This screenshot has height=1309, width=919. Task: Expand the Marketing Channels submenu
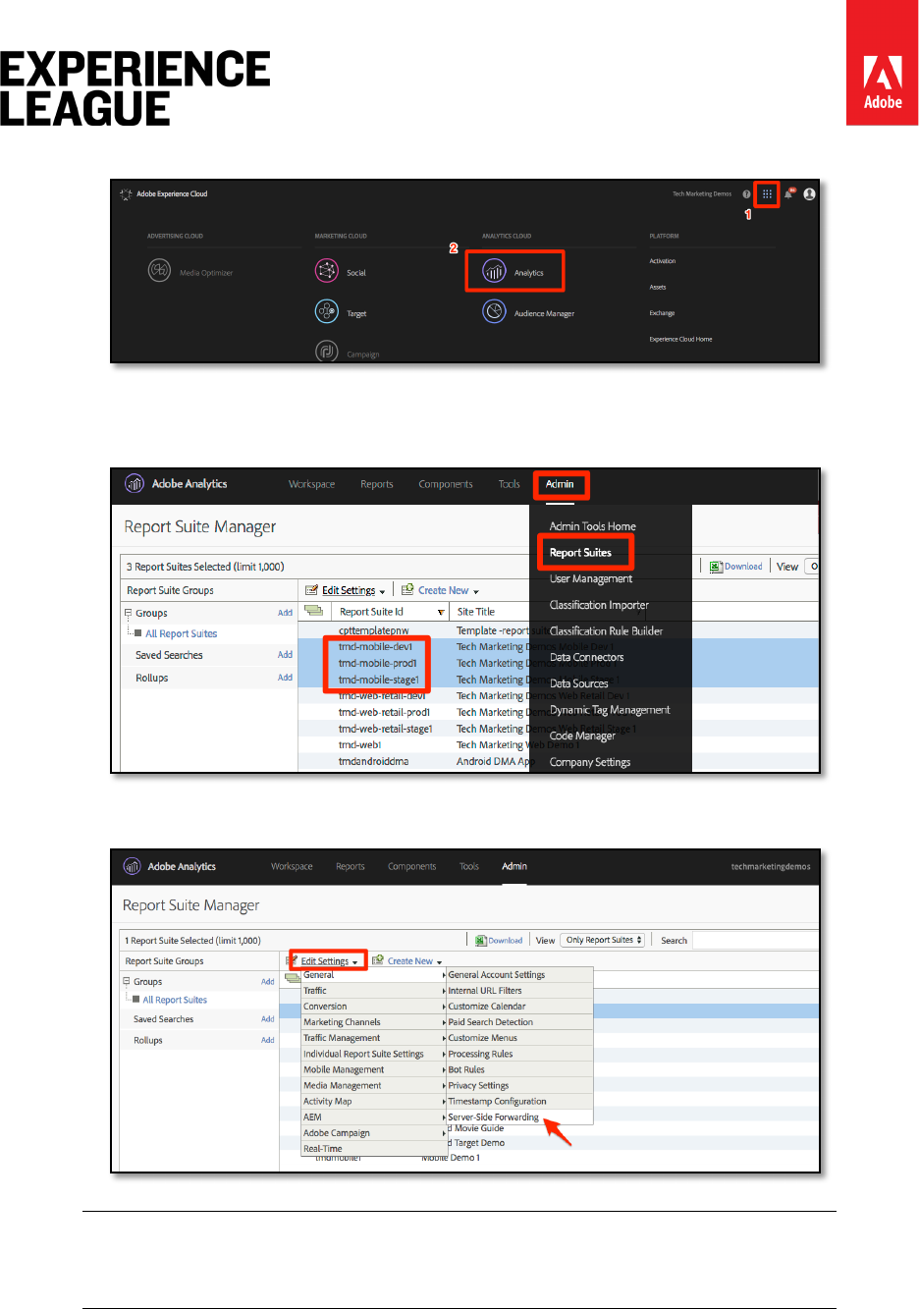373,1022
